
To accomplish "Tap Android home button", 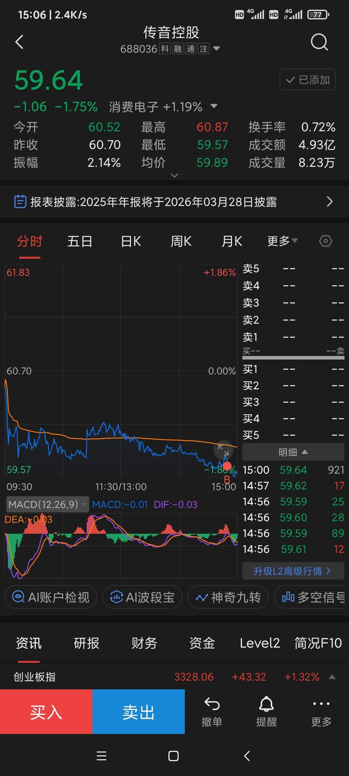I will [174, 756].
